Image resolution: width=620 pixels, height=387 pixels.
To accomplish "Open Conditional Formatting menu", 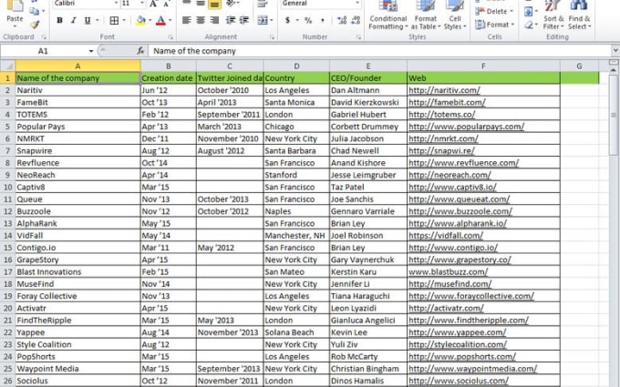I will click(388, 15).
